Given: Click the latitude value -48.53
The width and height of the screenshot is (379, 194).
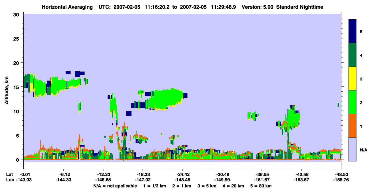Looking at the screenshot, I should (341, 174).
